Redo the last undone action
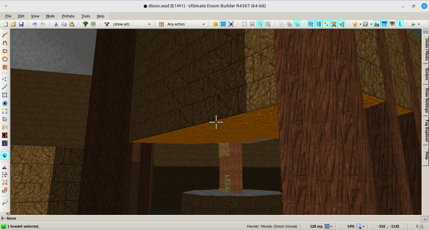The image size is (429, 230). (43, 24)
